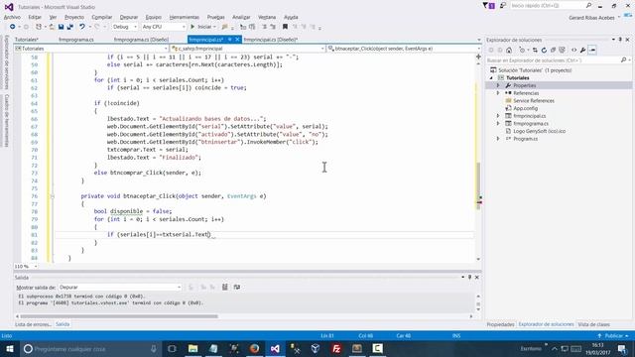Viewport: 635px width, 357px height.
Task: Open Firefox from the taskbar
Action: (x=254, y=348)
